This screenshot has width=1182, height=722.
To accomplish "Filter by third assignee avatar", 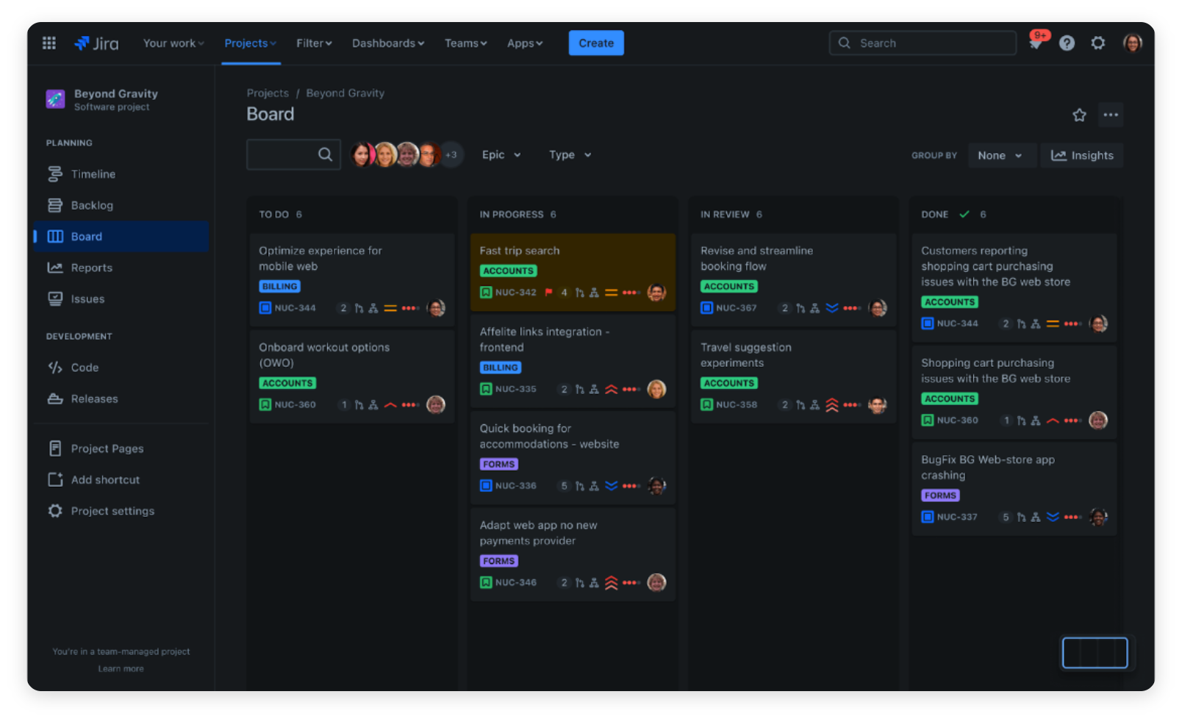I will (407, 154).
